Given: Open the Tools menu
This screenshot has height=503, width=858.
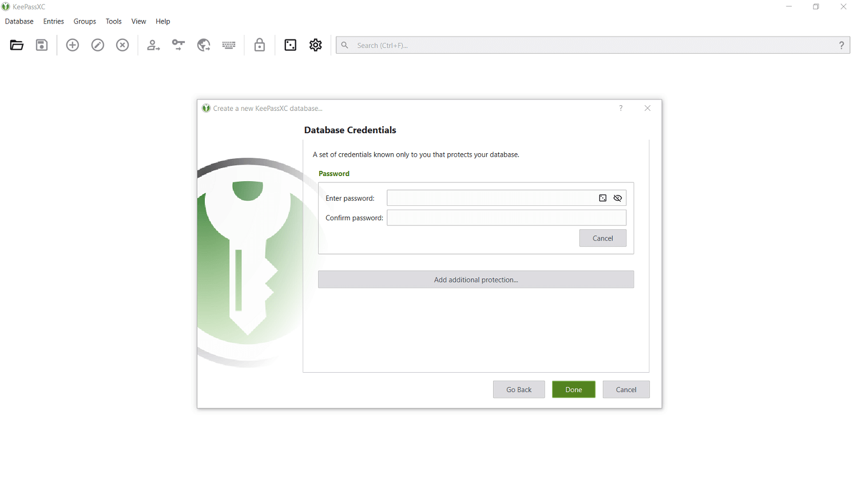Looking at the screenshot, I should (x=114, y=21).
